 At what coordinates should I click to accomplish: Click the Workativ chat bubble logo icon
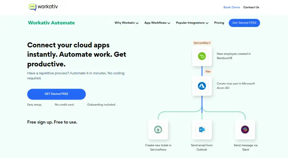click(32, 7)
